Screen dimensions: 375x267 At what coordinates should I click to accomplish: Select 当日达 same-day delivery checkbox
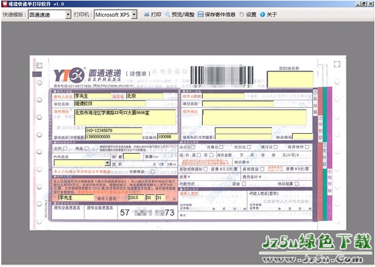(x=193, y=147)
